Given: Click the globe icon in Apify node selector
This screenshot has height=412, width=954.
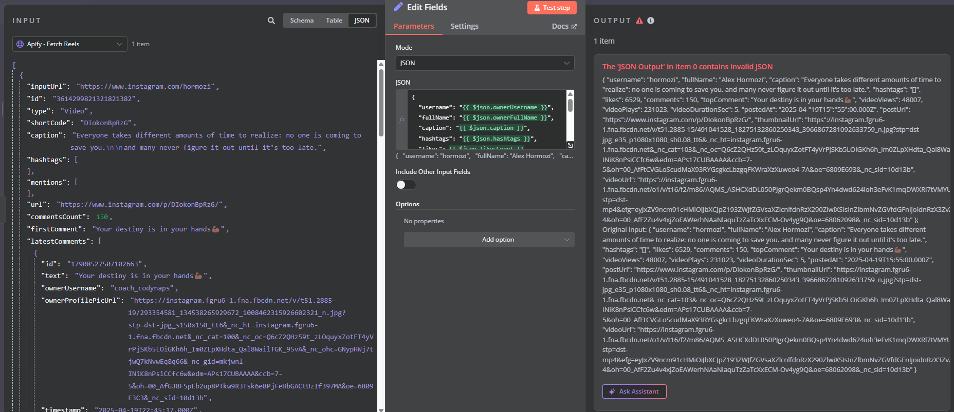Looking at the screenshot, I should point(20,44).
